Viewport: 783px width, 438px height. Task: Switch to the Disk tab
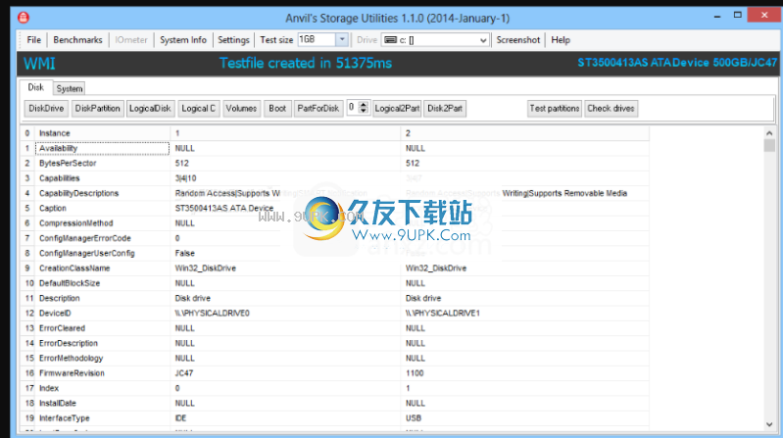coord(35,87)
